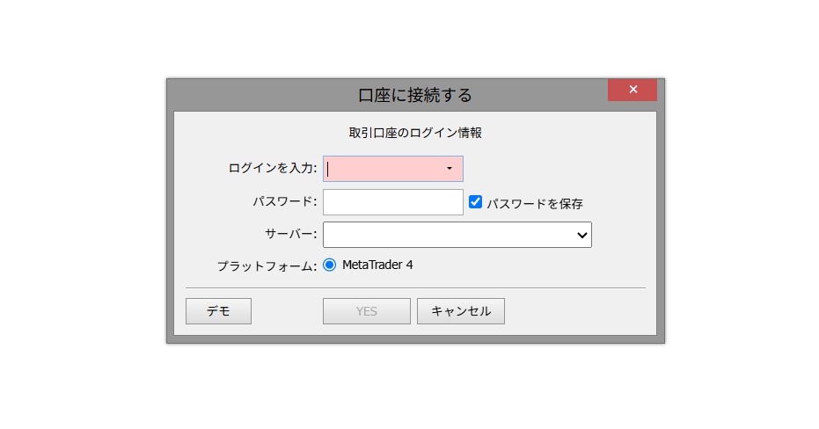819x429 pixels.
Task: Click the pink login input field
Action: point(383,169)
